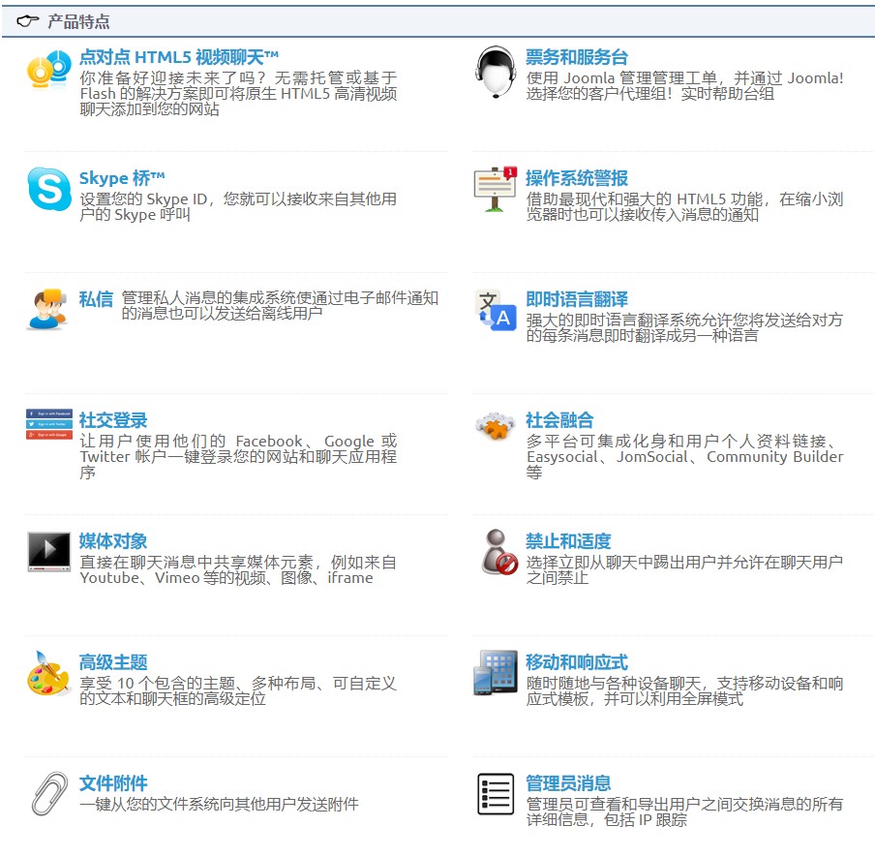Click the orange puzzle piece icon

495,426
